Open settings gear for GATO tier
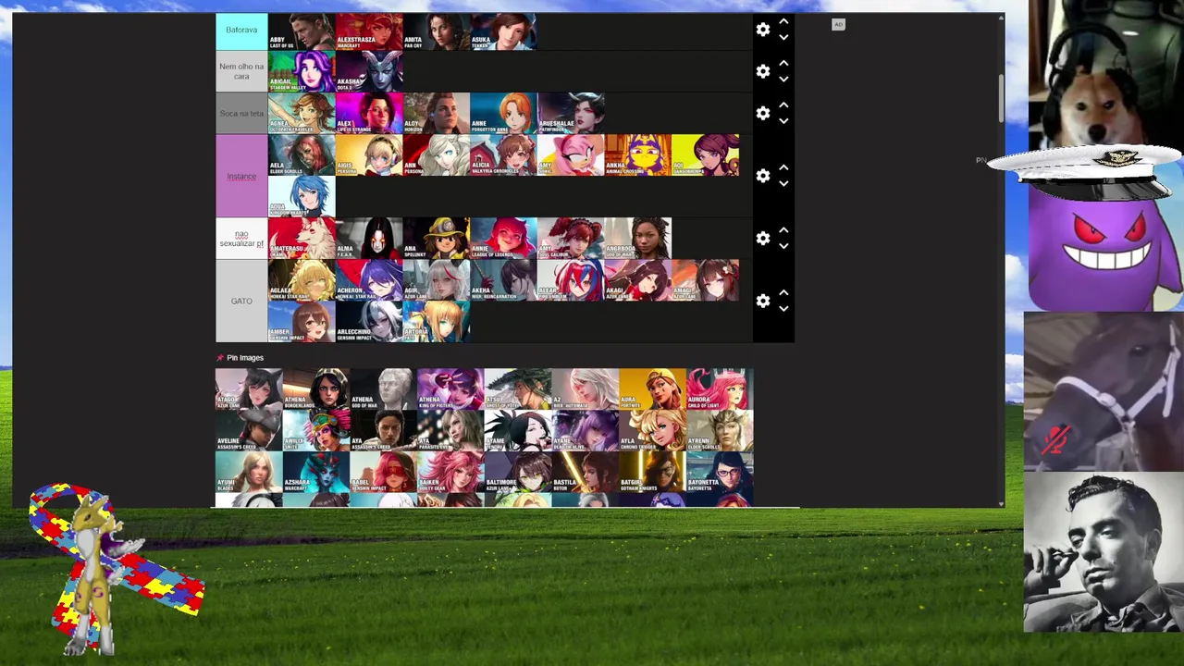 click(x=763, y=301)
